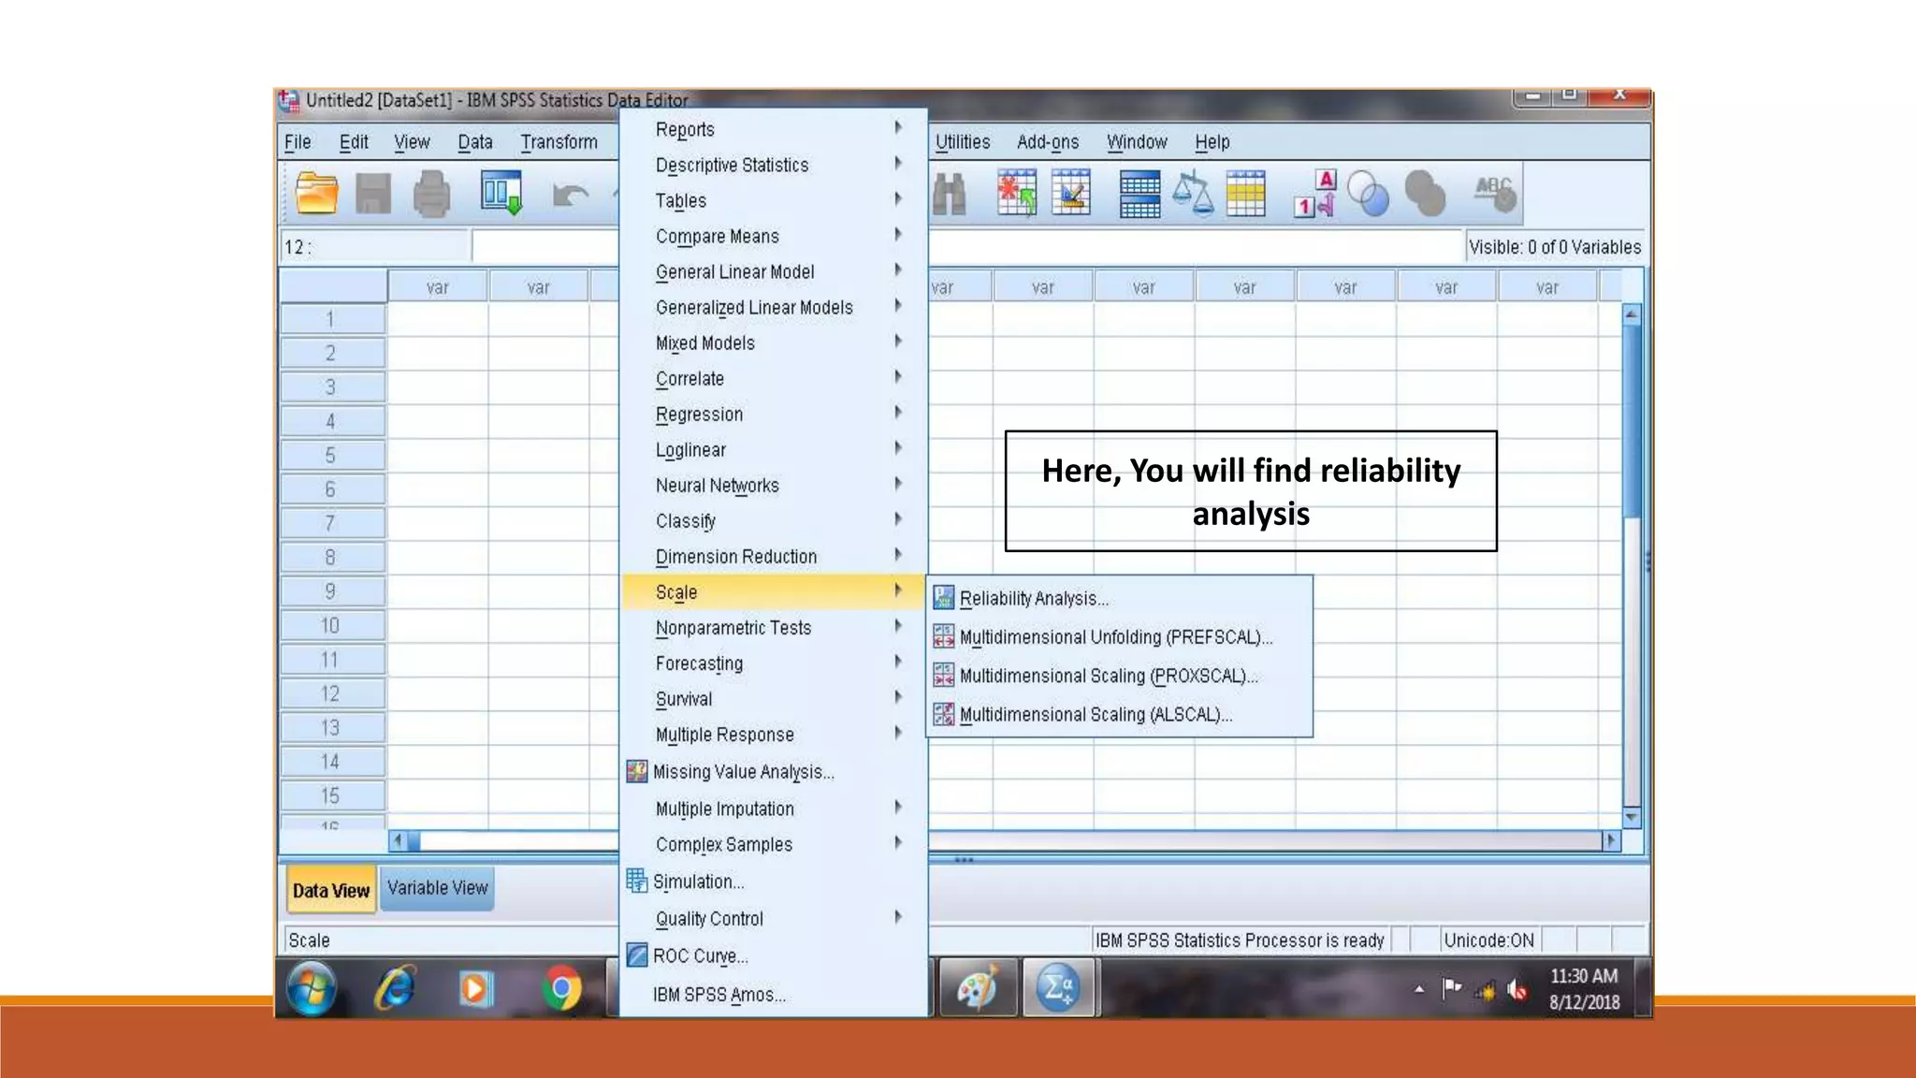
Task: Expand the Compare Means submenu
Action: (x=773, y=236)
